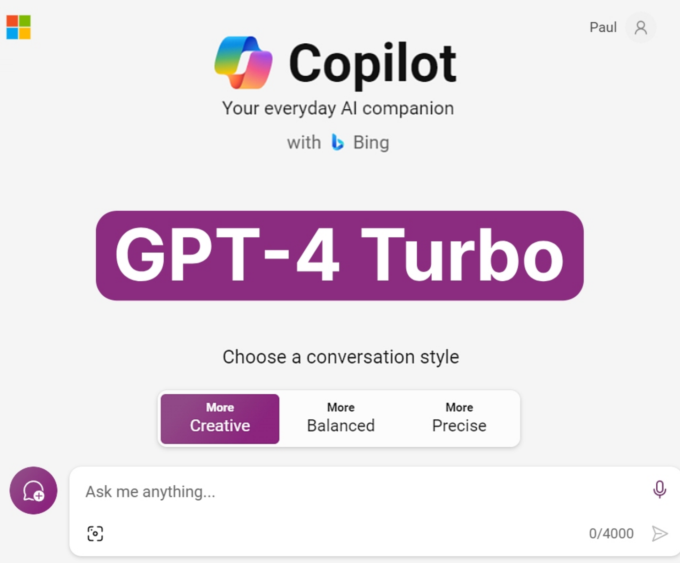The height and width of the screenshot is (563, 680).
Task: Click the GPT-4 Turbo purple banner
Action: click(339, 256)
